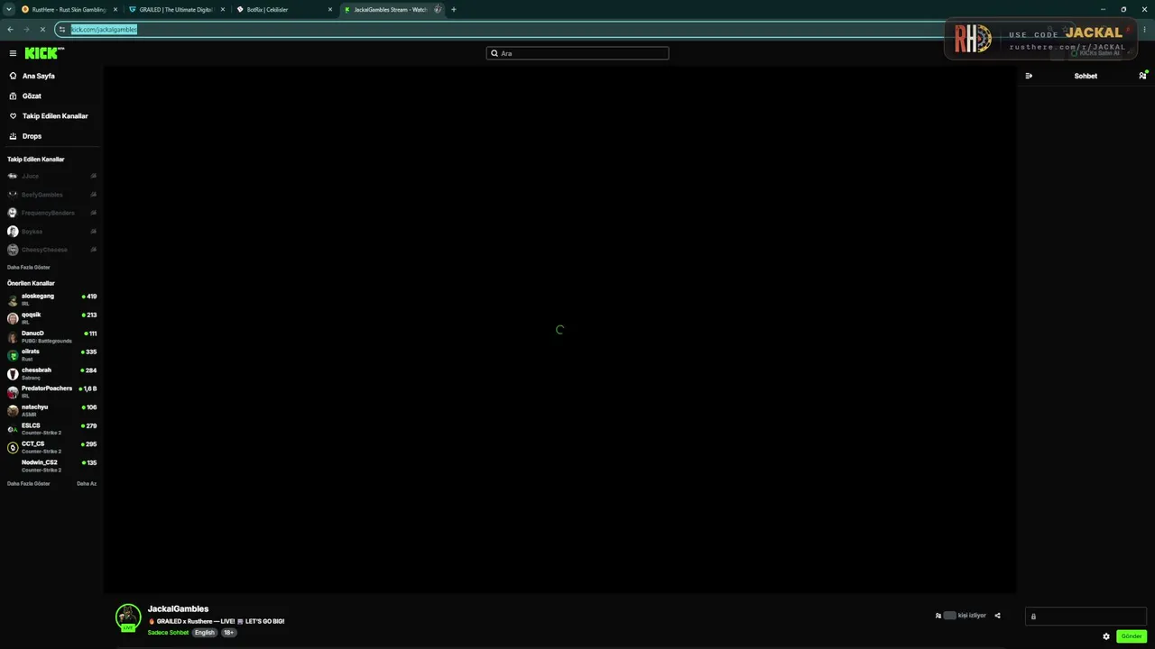Viewport: 1155px width, 649px height.
Task: Click the green Gönder send button
Action: (1132, 636)
